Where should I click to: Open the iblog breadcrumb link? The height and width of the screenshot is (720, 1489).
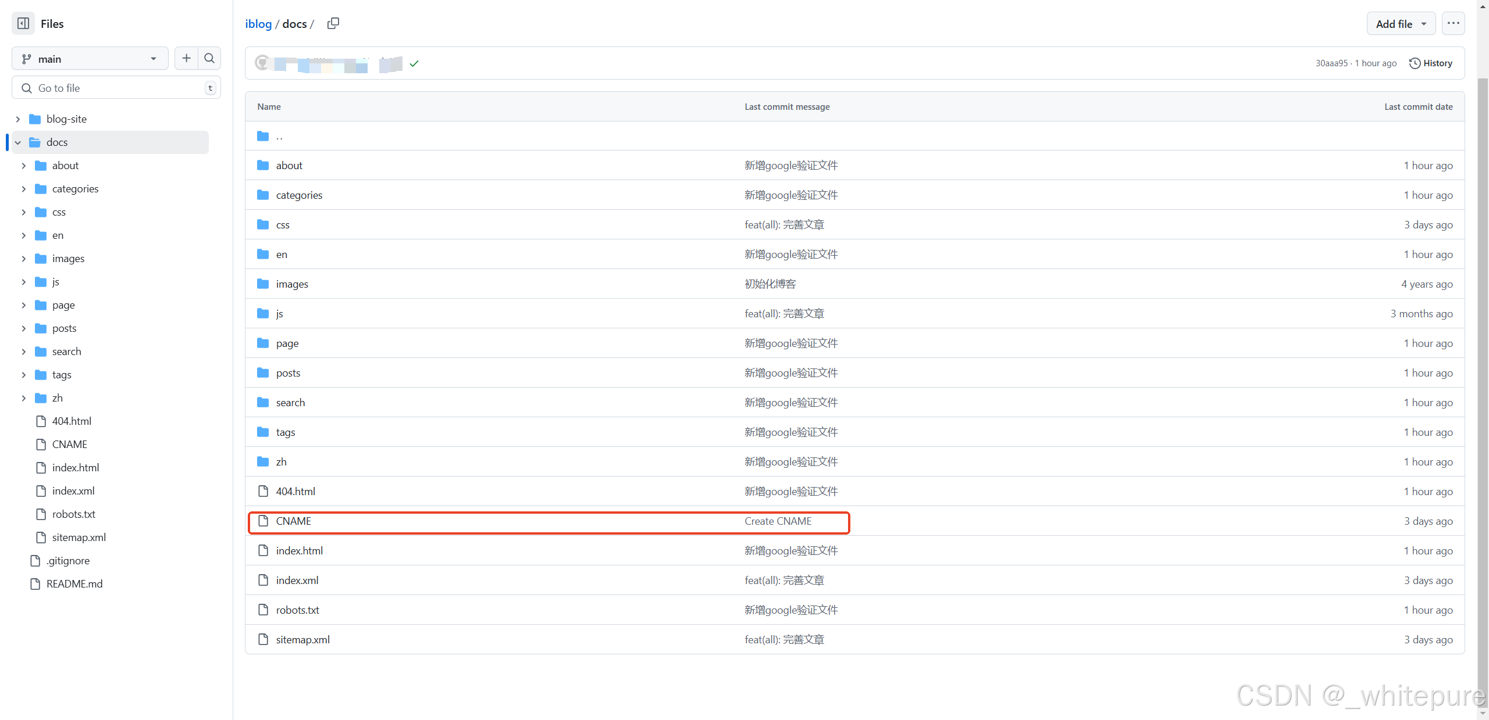pos(258,24)
